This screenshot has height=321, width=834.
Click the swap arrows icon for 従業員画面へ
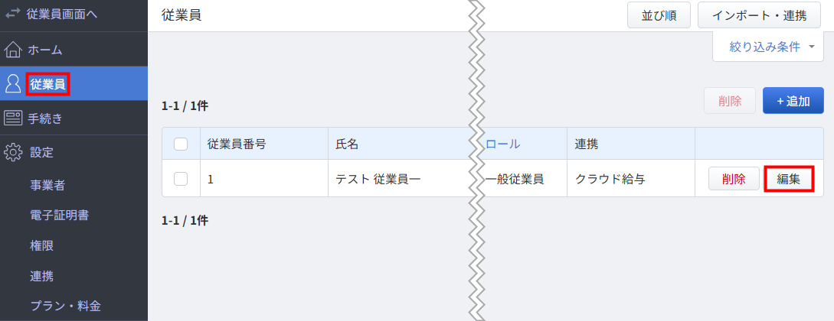tap(13, 15)
